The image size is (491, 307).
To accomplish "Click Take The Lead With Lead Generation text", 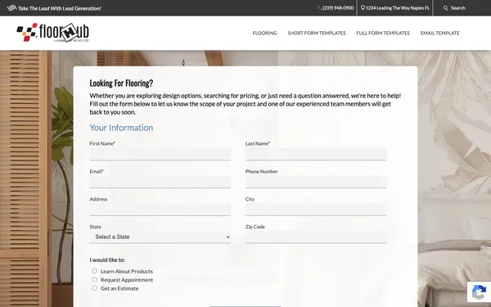I will [x=60, y=8].
